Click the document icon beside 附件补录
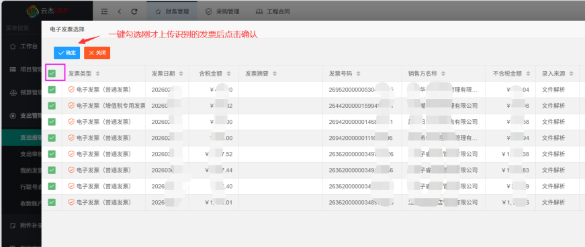This screenshot has width=585, height=247. (x=13, y=226)
